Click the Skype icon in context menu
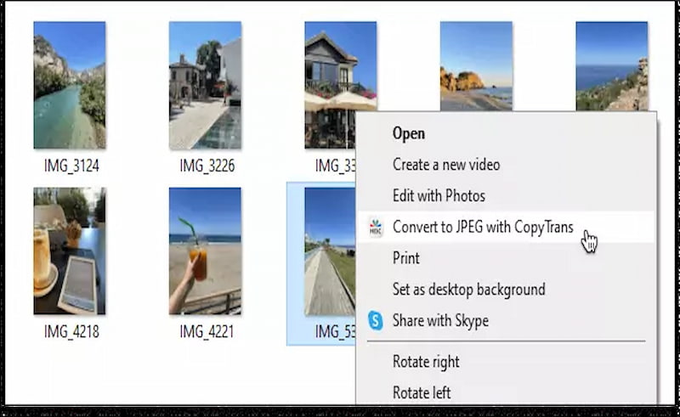The width and height of the screenshot is (680, 417). 376,321
